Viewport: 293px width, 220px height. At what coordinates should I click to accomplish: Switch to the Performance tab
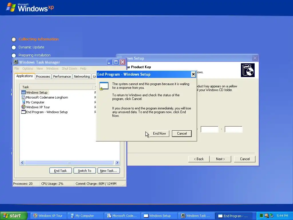62,76
